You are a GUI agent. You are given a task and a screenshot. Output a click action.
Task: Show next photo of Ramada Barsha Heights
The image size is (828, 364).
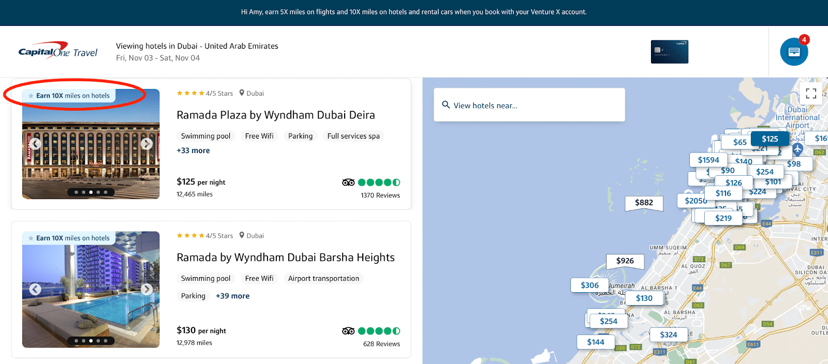pos(147,289)
